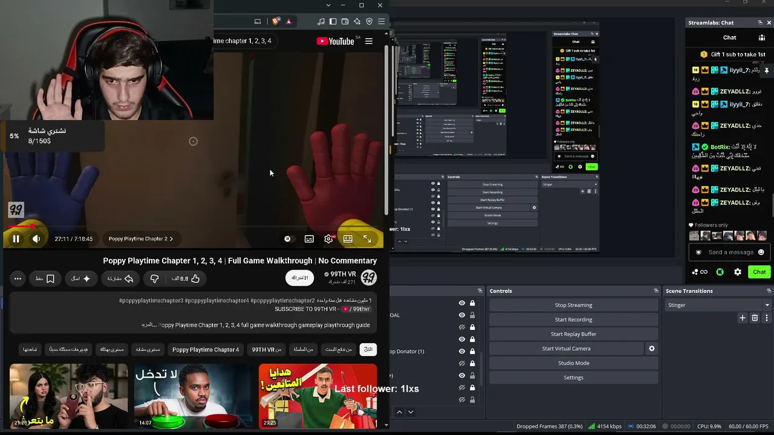Switch YouTube player to theater mode
The image size is (774, 435).
point(348,239)
